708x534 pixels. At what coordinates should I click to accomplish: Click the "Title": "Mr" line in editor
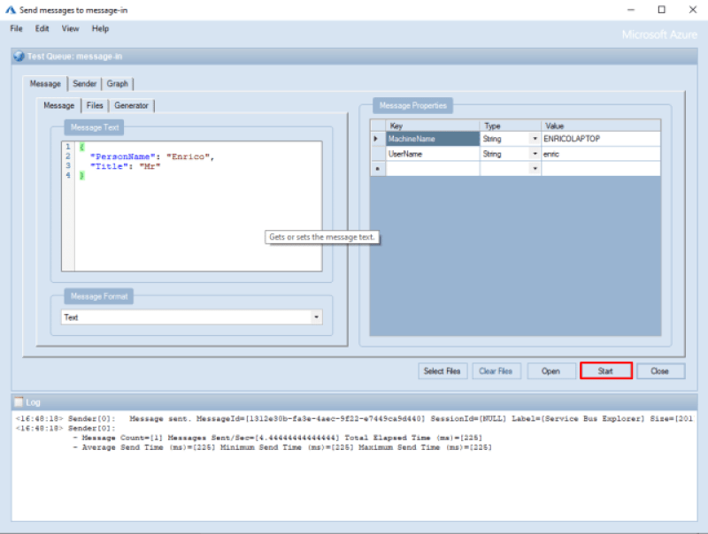125,166
